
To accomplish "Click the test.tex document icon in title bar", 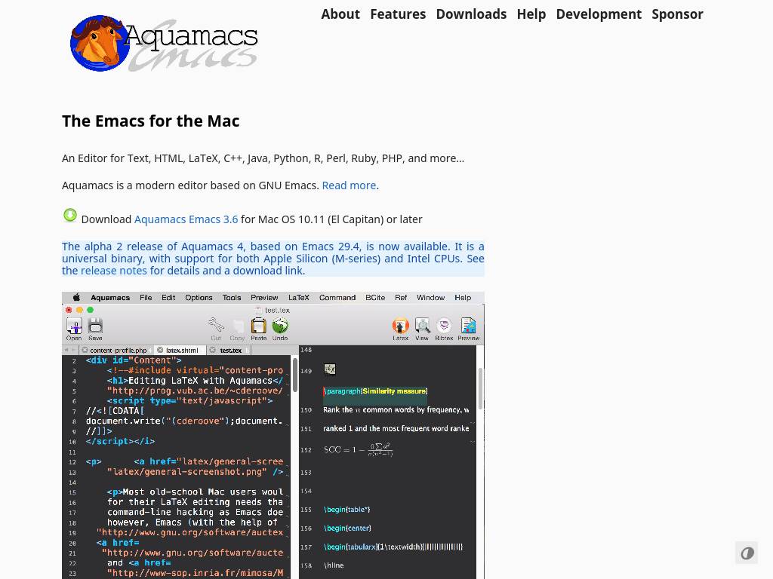I will point(259,310).
